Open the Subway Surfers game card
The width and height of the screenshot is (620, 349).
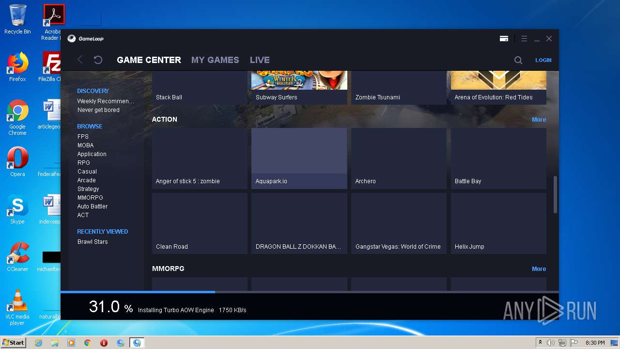coord(299,88)
